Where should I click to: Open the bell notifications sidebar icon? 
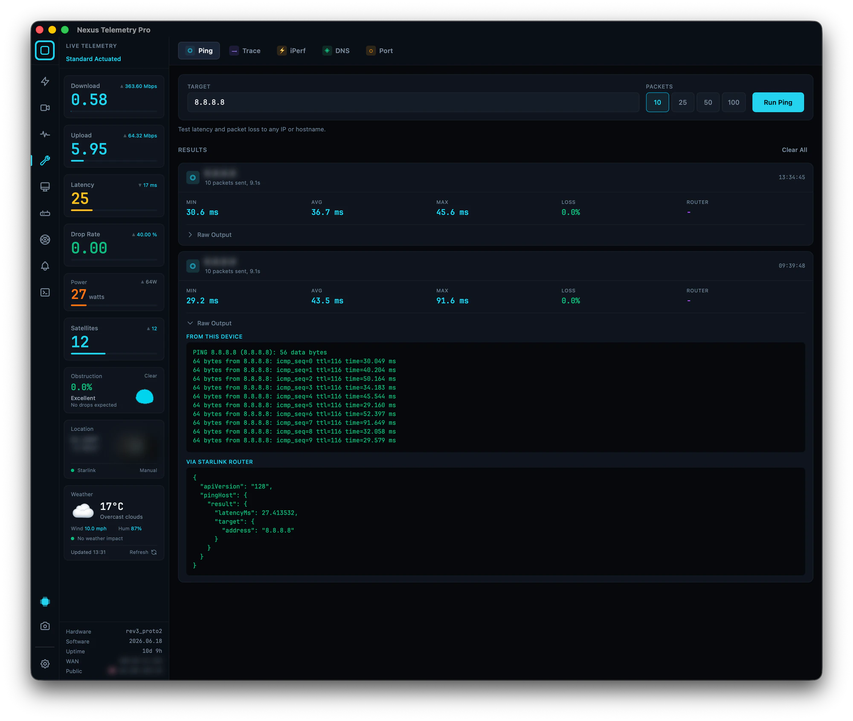(x=45, y=266)
